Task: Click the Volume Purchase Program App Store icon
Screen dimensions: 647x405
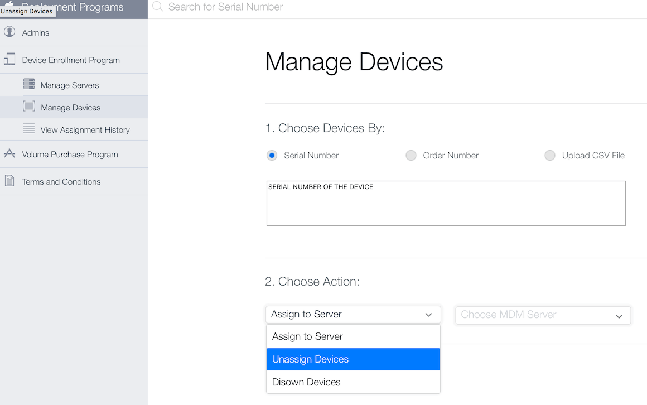Action: [x=9, y=153]
